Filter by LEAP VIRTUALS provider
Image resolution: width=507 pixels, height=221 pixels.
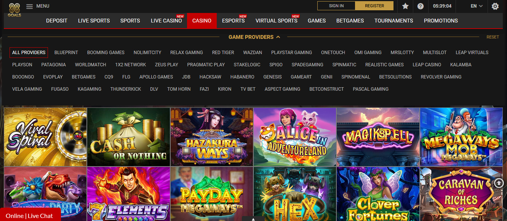point(472,53)
